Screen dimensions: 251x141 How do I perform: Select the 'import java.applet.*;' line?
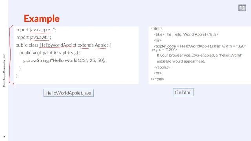36,30
